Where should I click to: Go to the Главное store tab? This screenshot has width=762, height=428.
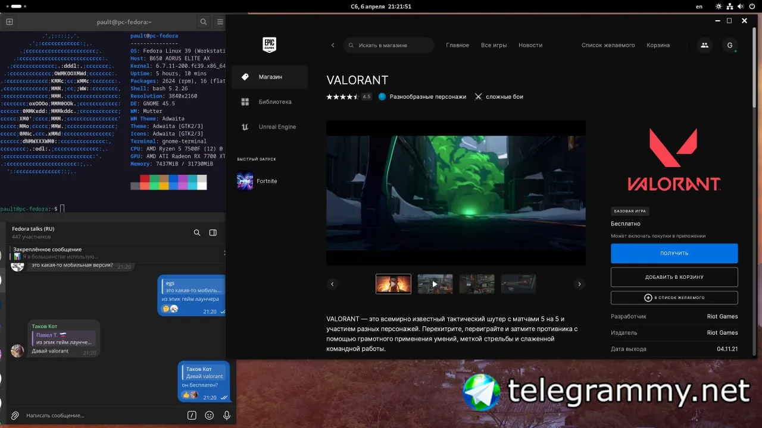458,45
